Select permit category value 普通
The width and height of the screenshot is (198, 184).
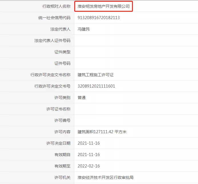82,98
